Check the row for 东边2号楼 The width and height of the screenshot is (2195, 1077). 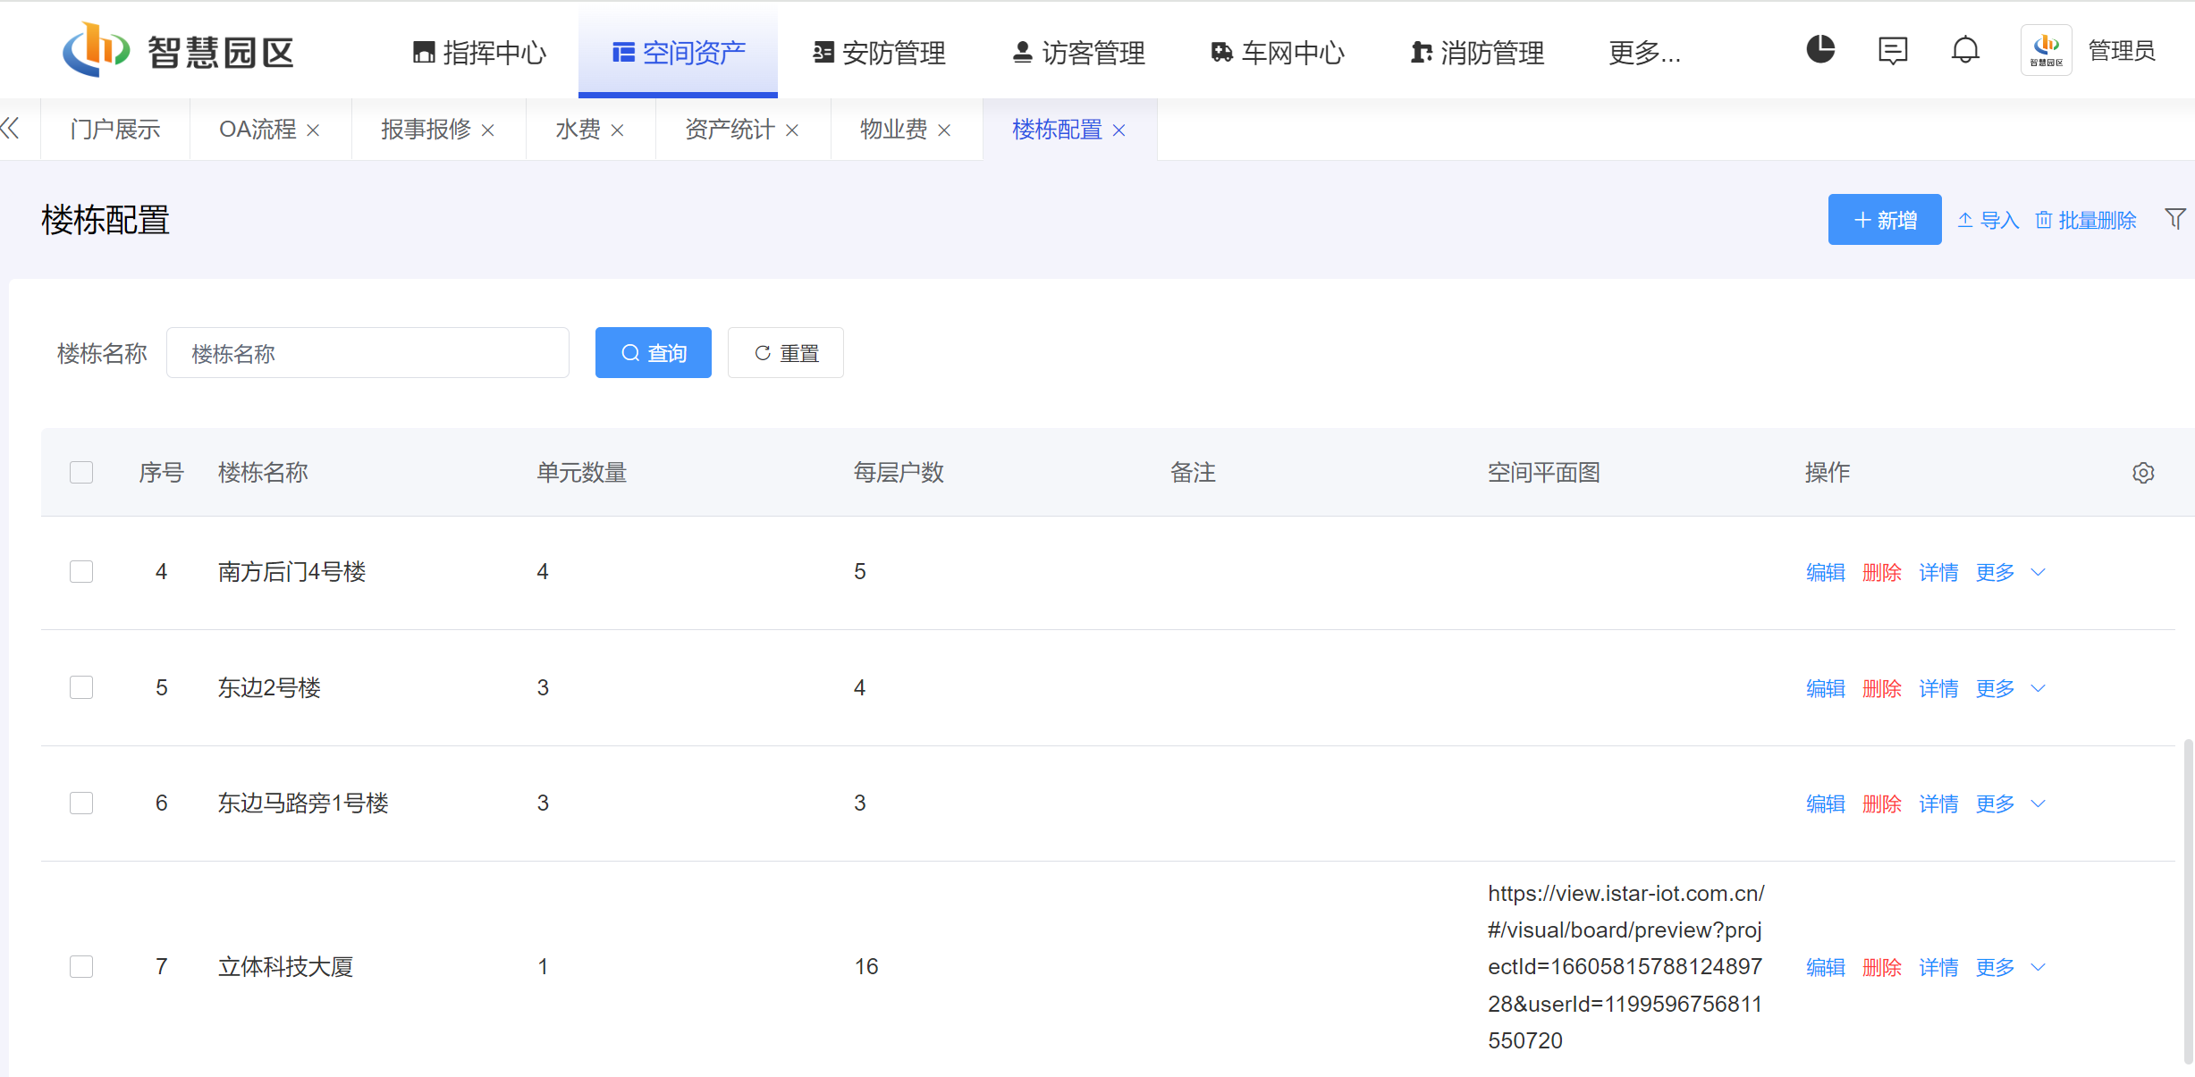pos(81,687)
